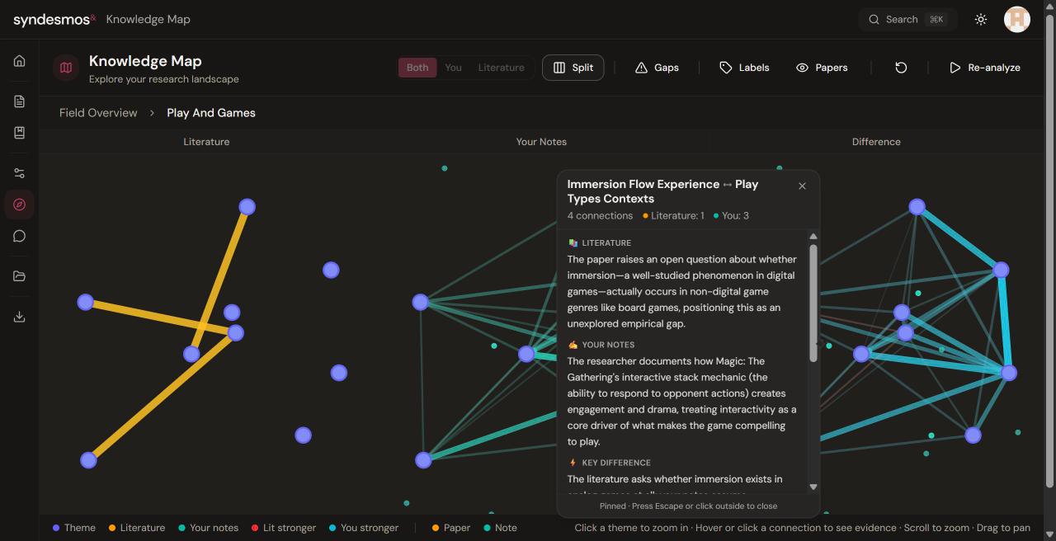Click the YOUR NOTES section heading in popup
Image resolution: width=1056 pixels, height=541 pixels.
click(x=601, y=345)
